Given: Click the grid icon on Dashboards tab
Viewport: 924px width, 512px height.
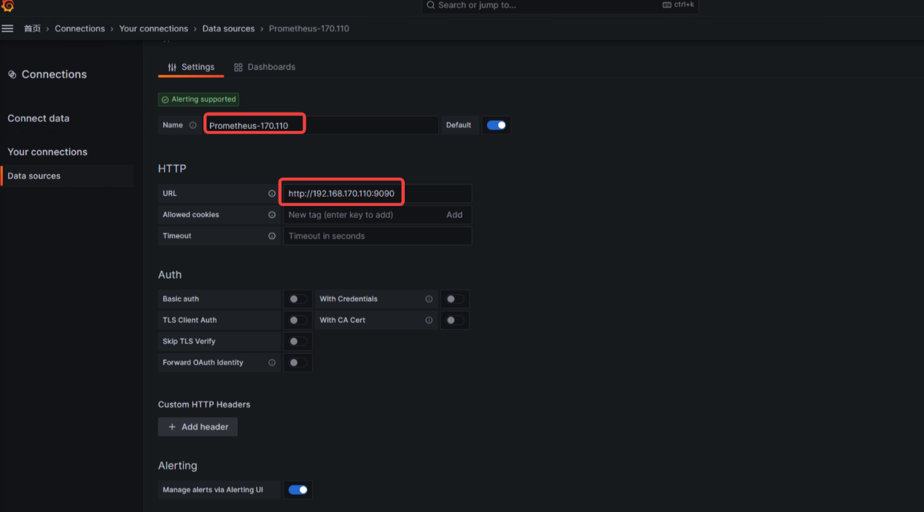Looking at the screenshot, I should (x=238, y=67).
